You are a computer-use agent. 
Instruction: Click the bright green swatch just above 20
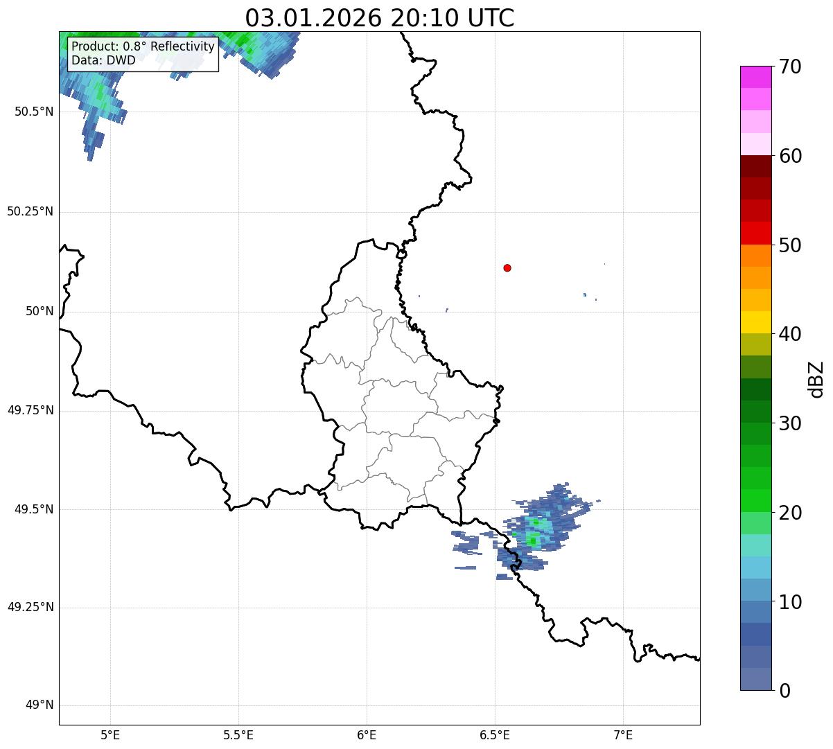[755, 501]
